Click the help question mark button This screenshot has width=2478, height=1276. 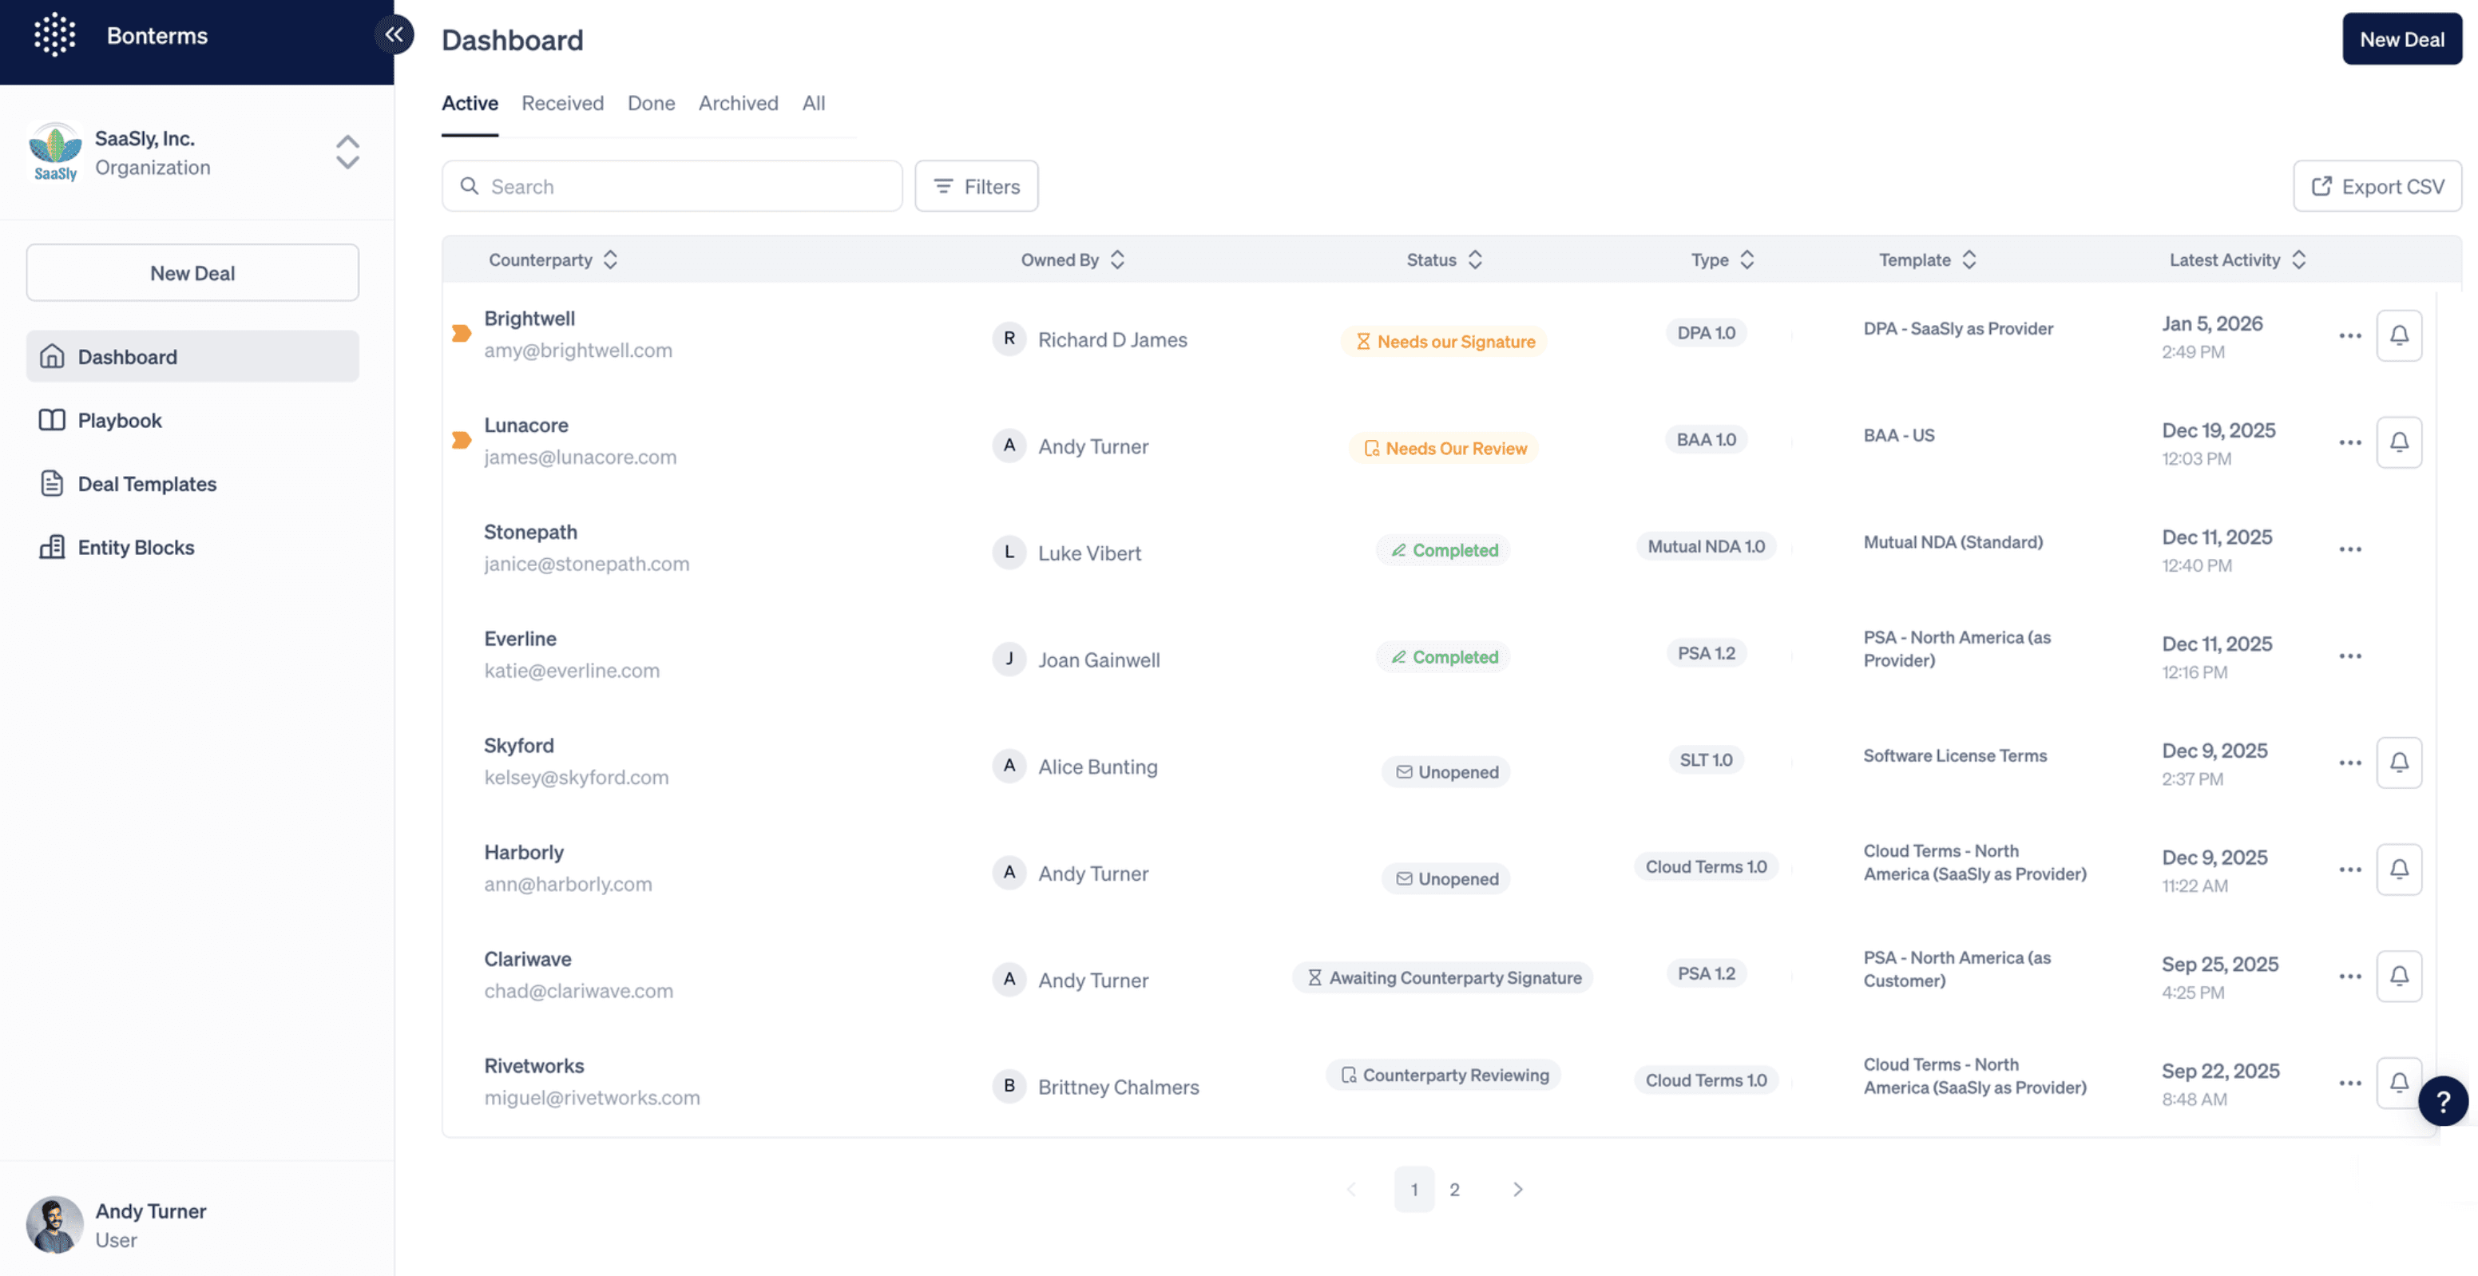[2442, 1101]
